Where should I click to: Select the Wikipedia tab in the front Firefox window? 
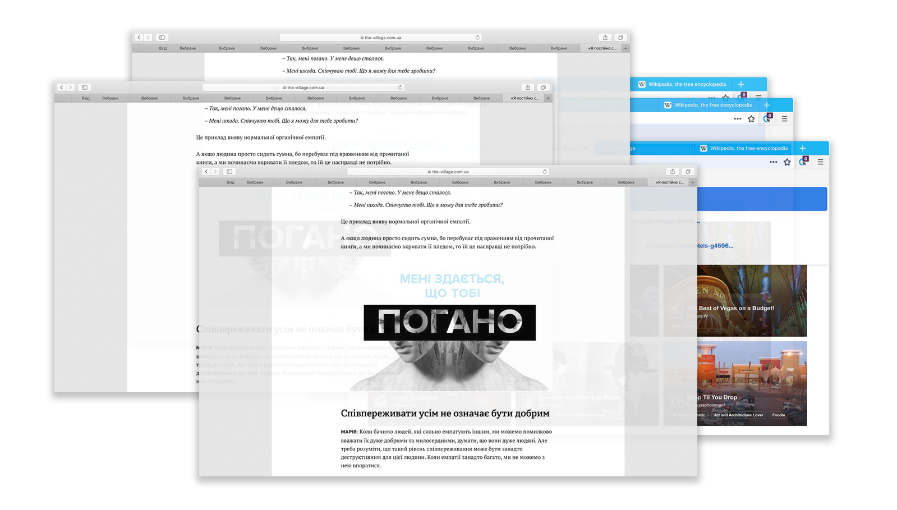(744, 148)
